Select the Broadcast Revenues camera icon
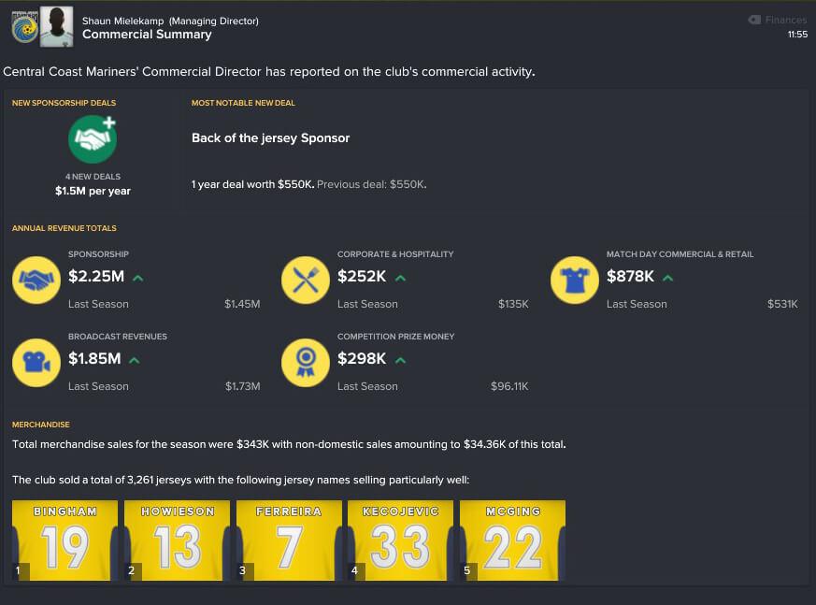 tap(36, 363)
